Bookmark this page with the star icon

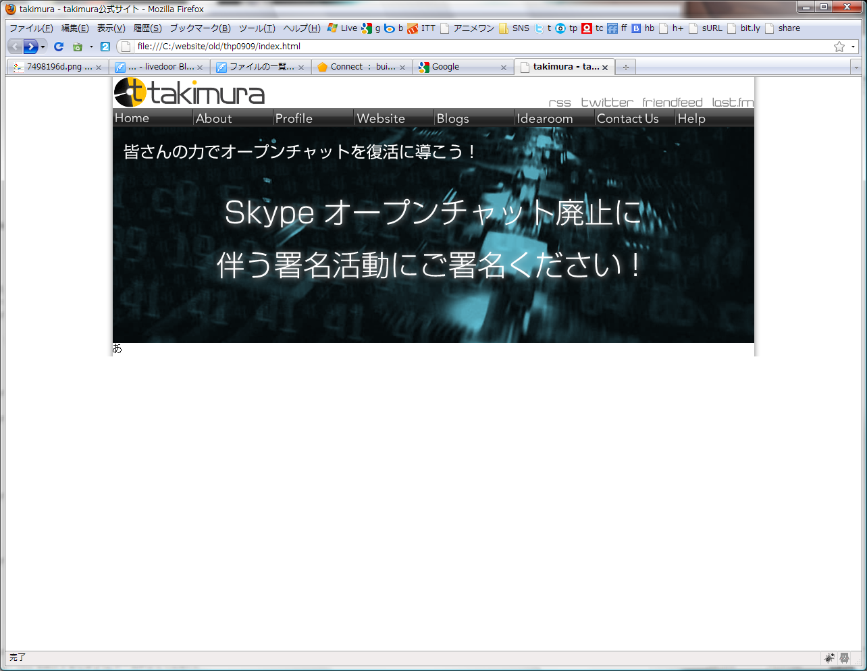coord(839,47)
